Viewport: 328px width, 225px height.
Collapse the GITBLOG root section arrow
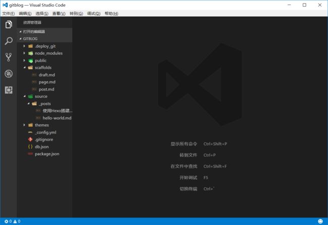[x=20, y=39]
